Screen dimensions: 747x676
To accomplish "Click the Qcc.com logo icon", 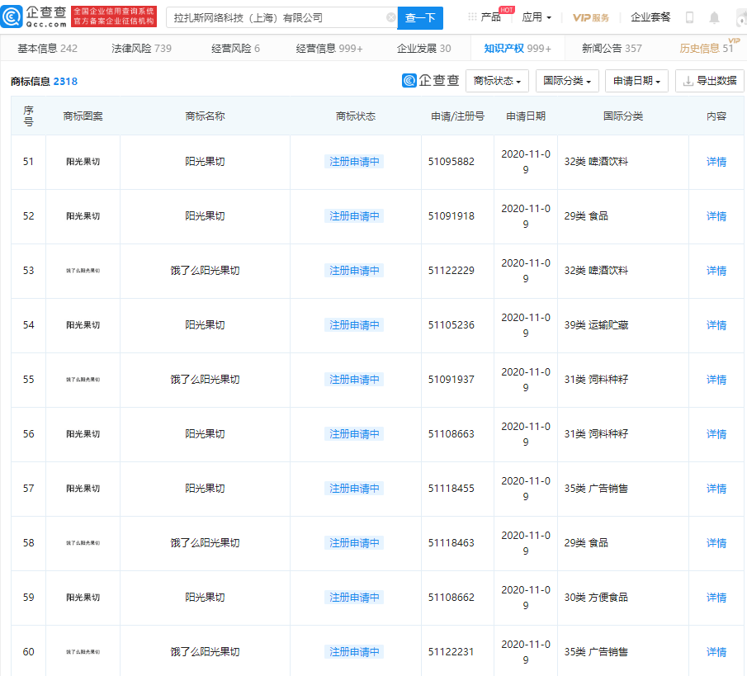I will pyautogui.click(x=12, y=17).
